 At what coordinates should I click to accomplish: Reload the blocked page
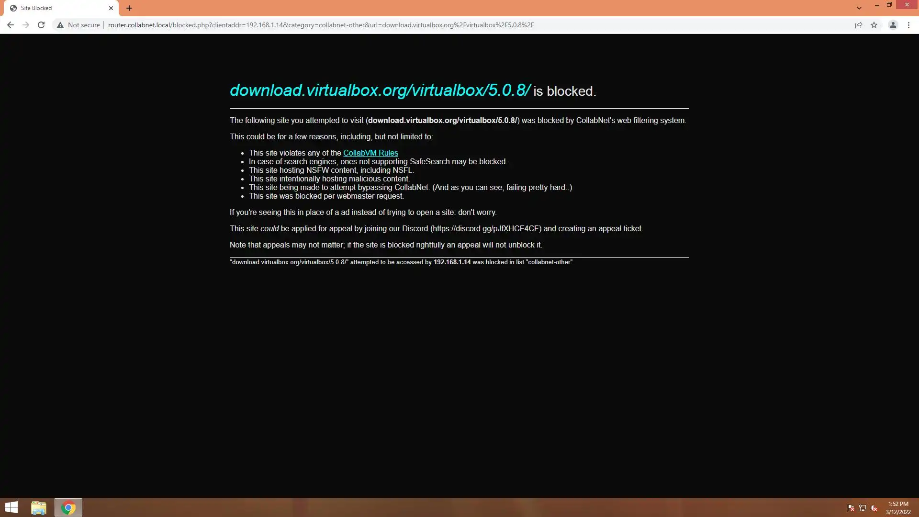[41, 25]
